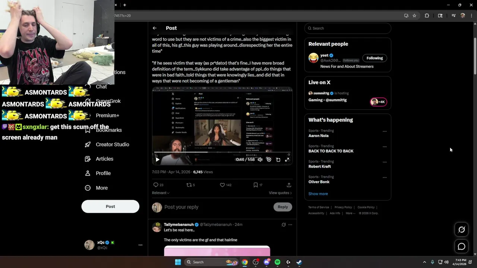Open Privacy Policy link

pyautogui.click(x=343, y=207)
